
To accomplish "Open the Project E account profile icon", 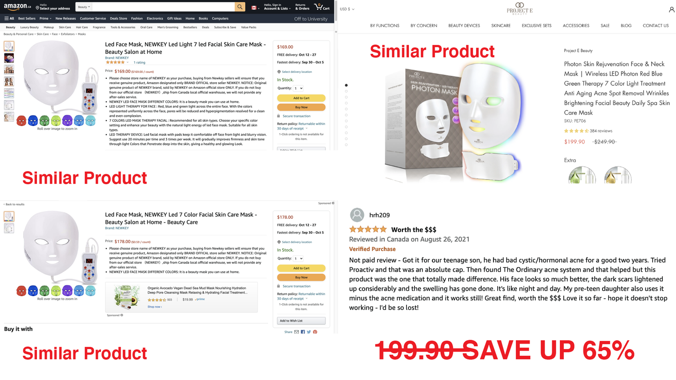I will tap(672, 9).
